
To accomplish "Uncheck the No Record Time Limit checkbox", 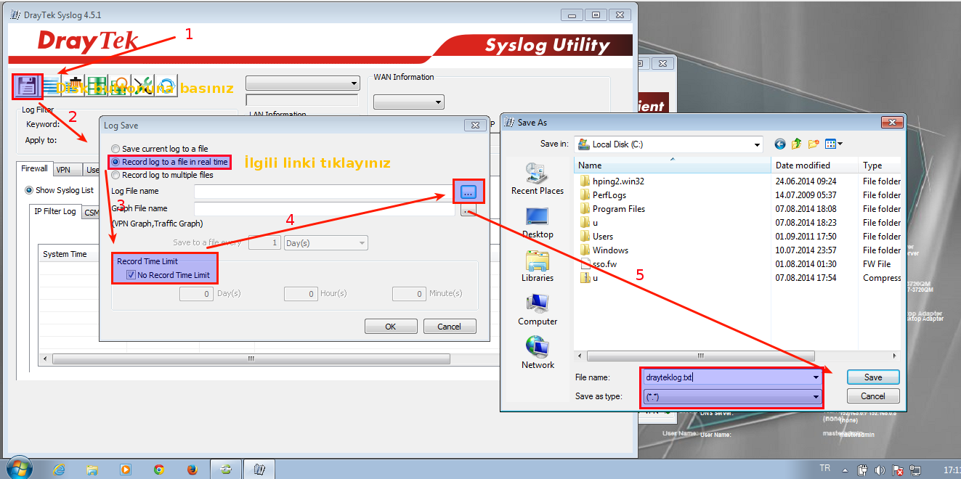I will (x=131, y=275).
